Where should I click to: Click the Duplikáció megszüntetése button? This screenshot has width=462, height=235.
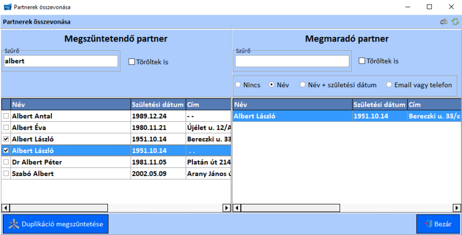pos(56,224)
